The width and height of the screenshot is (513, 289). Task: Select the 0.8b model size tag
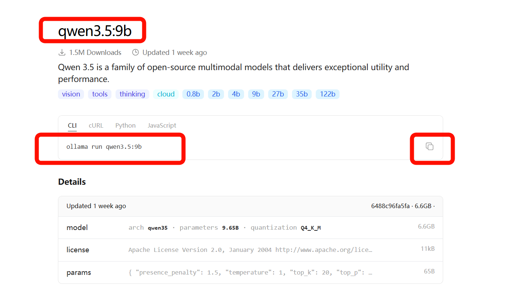pos(193,94)
